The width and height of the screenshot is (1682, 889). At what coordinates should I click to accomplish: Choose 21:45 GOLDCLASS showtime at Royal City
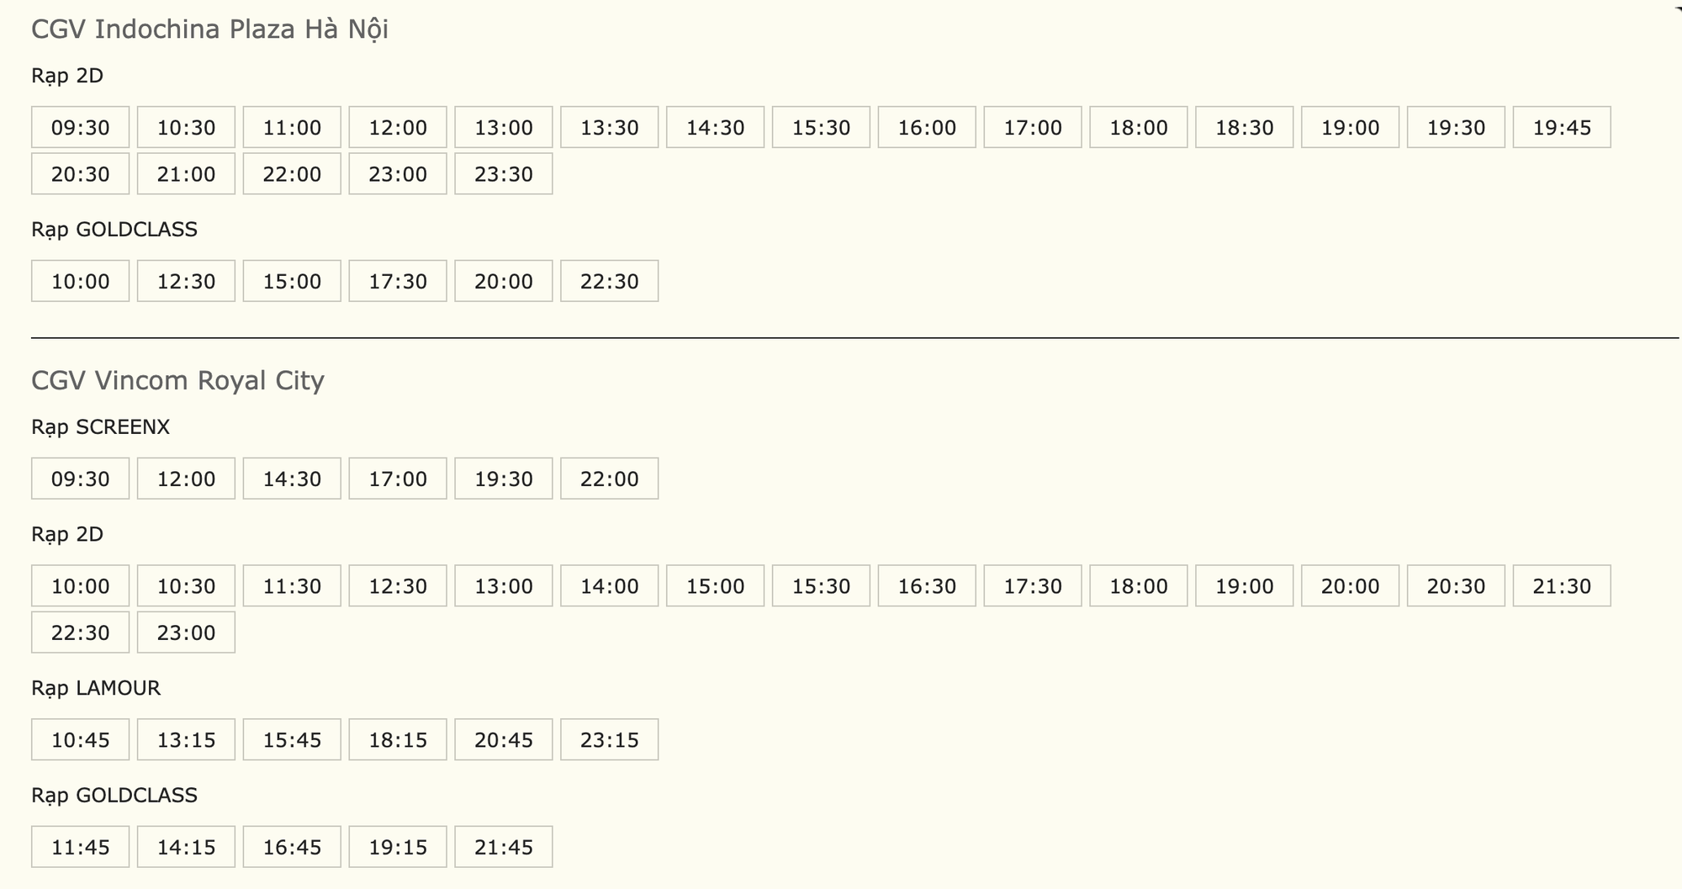tap(503, 846)
